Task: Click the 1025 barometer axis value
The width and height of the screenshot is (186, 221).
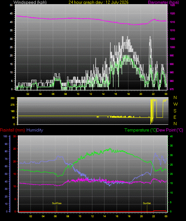Action: click(x=172, y=5)
